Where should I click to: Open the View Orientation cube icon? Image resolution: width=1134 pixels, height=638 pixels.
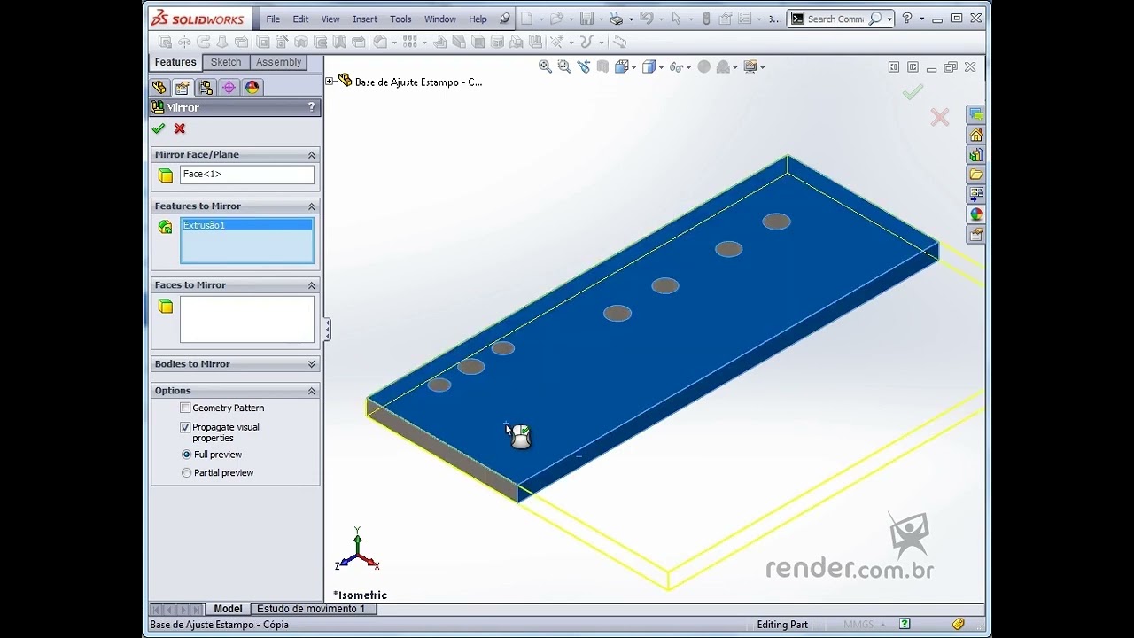(x=621, y=66)
